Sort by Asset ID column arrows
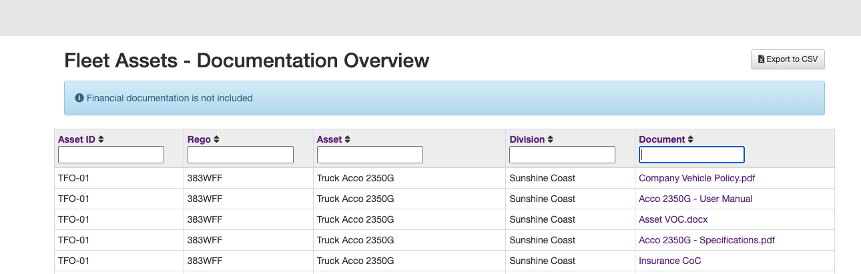 101,139
